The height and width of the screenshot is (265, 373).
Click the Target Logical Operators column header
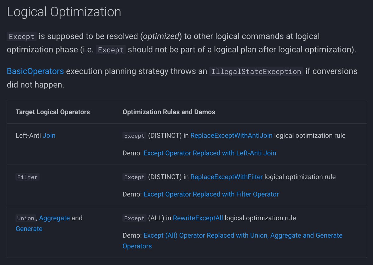[53, 112]
